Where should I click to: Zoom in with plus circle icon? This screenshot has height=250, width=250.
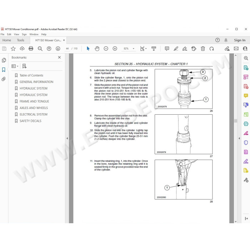coord(115,49)
